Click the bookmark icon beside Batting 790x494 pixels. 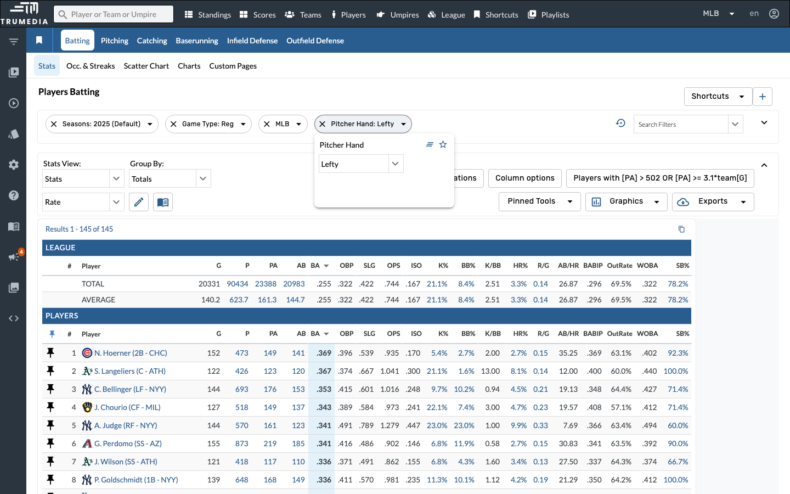pos(39,40)
